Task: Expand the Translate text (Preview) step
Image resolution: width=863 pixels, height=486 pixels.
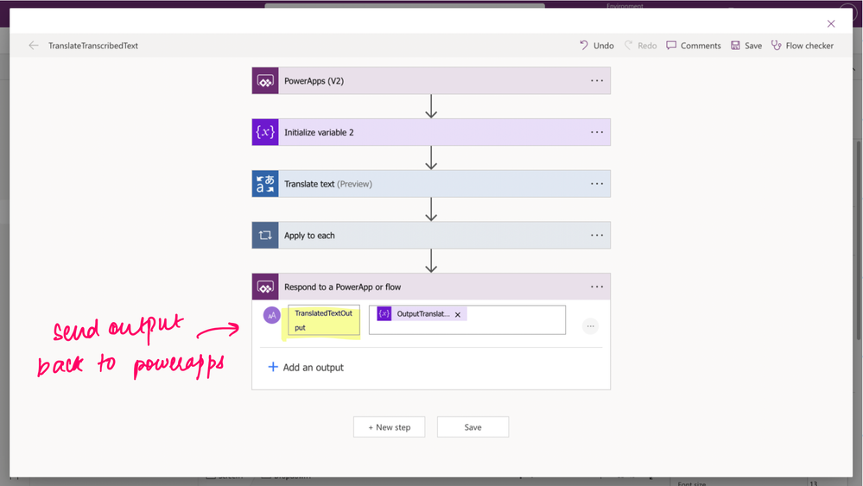Action: coord(431,184)
